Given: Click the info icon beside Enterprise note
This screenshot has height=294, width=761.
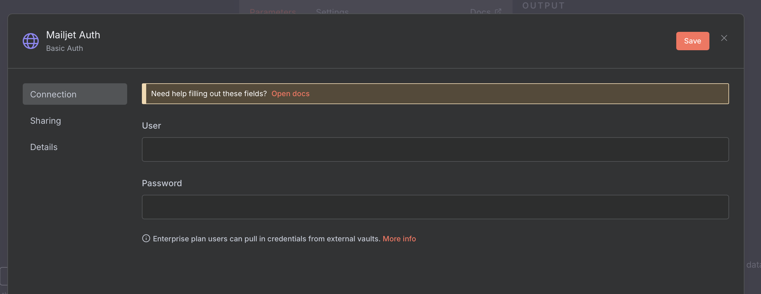Looking at the screenshot, I should (146, 238).
